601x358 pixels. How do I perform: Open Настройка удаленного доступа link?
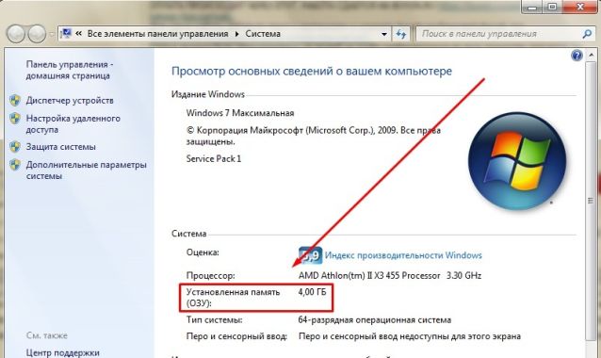click(x=73, y=123)
